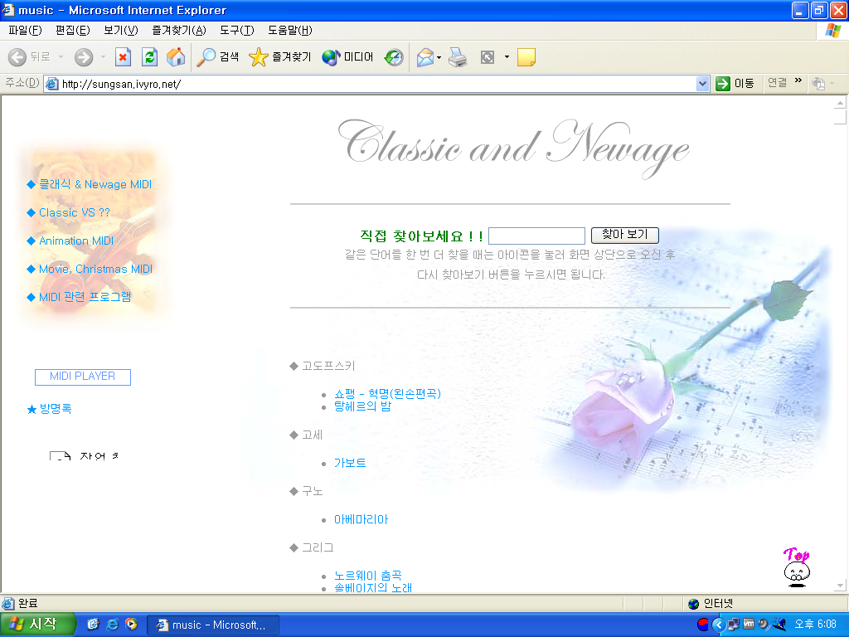Open the 도구(T) menu
Screen dimensions: 849x637
tap(236, 31)
